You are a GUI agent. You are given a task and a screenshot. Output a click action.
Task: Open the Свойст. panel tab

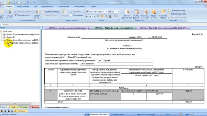coord(13,107)
